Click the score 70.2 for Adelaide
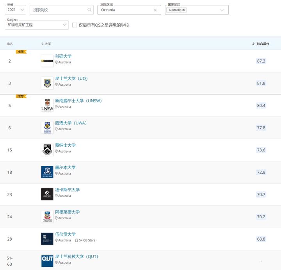This screenshot has height=270, width=281. [261, 217]
